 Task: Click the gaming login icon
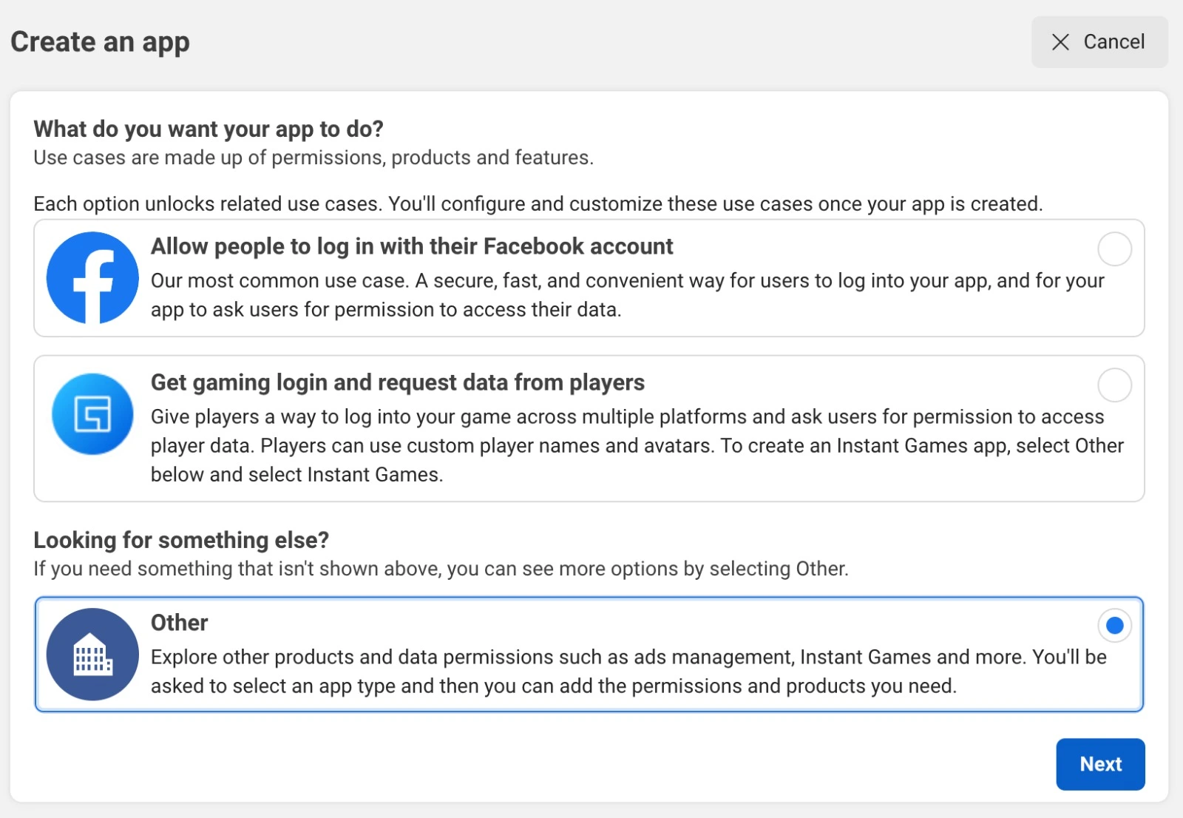click(92, 414)
